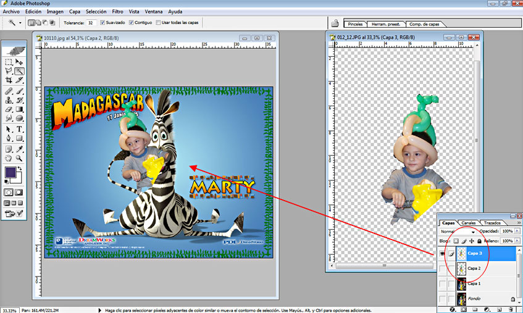Select the Hand tool
The height and width of the screenshot is (313, 523).
[9, 158]
